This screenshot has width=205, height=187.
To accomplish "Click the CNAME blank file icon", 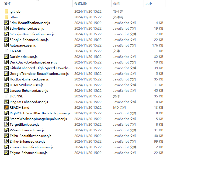I will (6, 51).
